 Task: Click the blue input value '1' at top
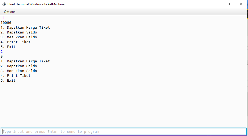pyautogui.click(x=4, y=18)
